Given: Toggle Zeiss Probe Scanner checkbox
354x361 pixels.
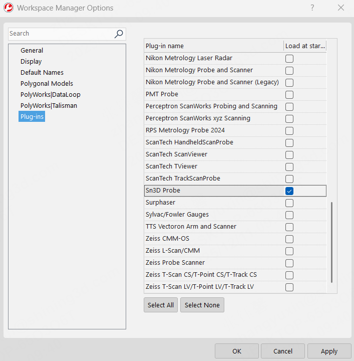Looking at the screenshot, I should pyautogui.click(x=289, y=263).
